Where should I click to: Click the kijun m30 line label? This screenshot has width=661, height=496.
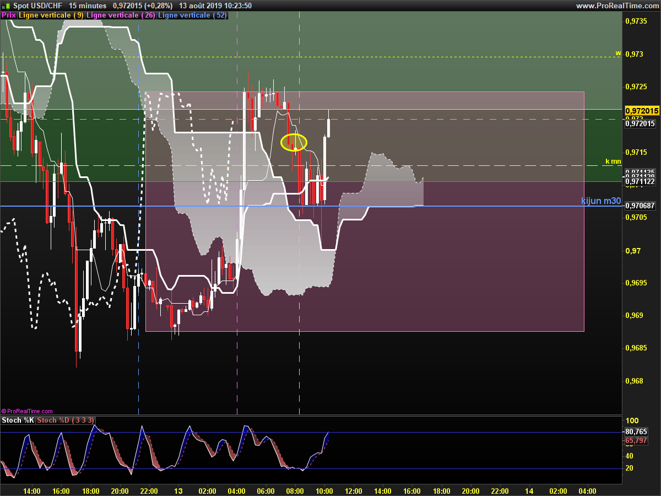[601, 201]
